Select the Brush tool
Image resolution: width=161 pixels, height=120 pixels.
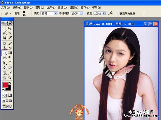coord(10,43)
